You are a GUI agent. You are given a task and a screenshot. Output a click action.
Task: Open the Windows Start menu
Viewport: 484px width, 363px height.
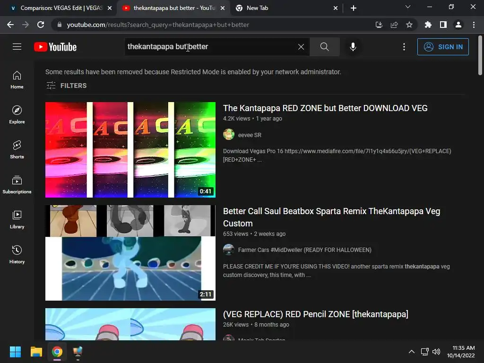coord(15,352)
